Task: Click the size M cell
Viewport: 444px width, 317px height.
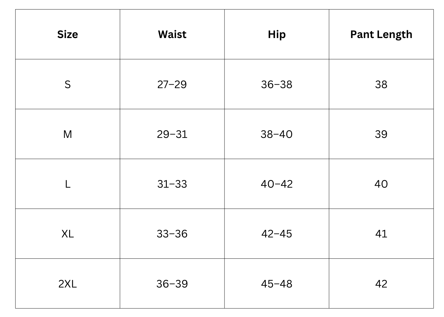Action: point(68,134)
